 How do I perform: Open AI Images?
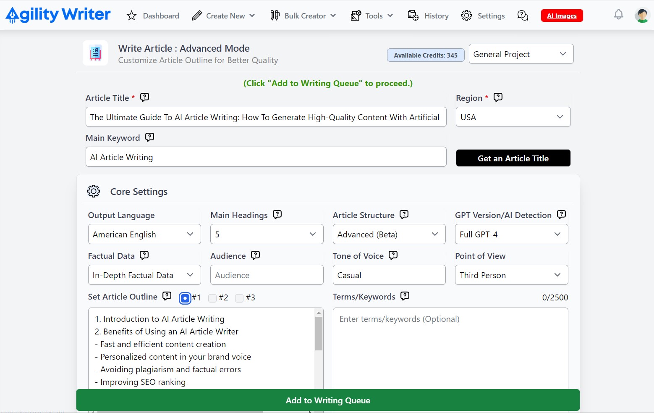(562, 15)
